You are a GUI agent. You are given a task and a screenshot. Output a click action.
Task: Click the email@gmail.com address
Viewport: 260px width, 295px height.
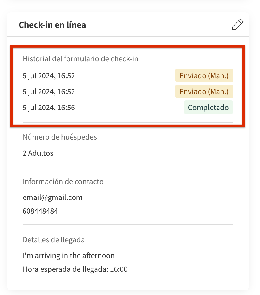tap(52, 197)
